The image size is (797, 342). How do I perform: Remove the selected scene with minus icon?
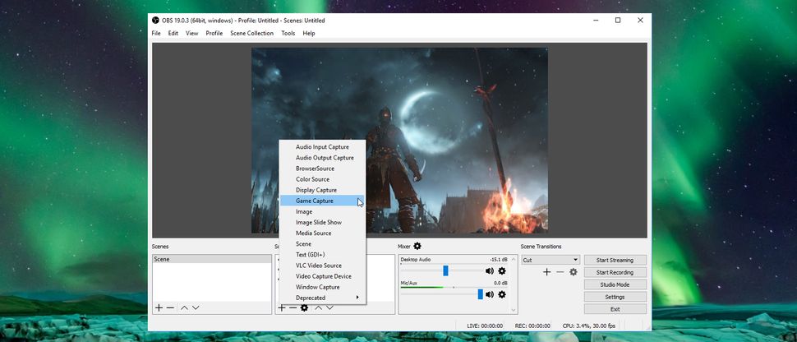click(170, 308)
